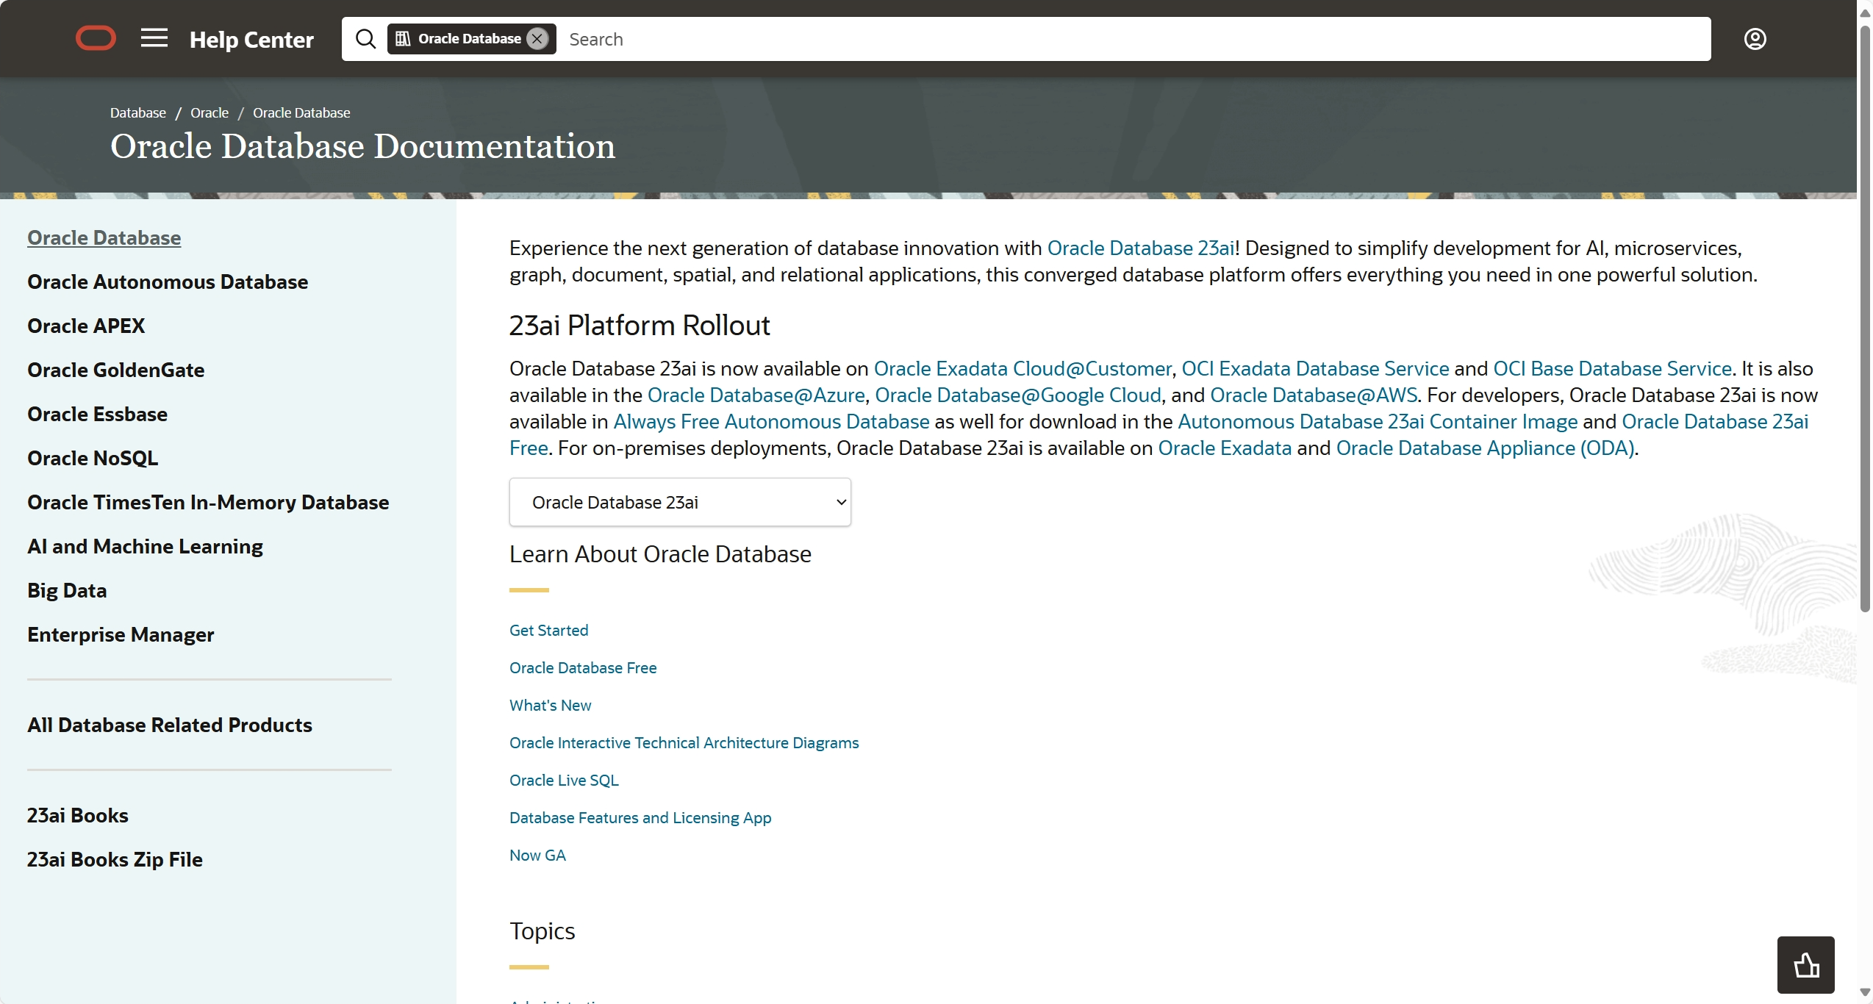
Task: Click the thumbs-up feedback button
Action: click(x=1805, y=964)
